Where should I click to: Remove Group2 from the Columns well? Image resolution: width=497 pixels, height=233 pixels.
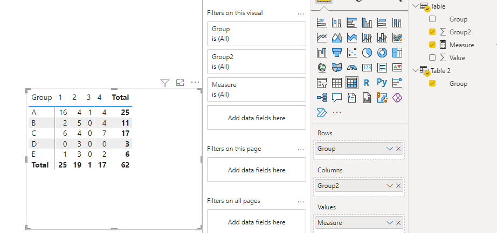tap(398, 186)
